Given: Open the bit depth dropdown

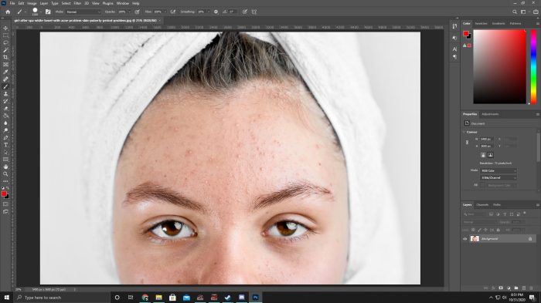Looking at the screenshot, I should click(x=498, y=177).
